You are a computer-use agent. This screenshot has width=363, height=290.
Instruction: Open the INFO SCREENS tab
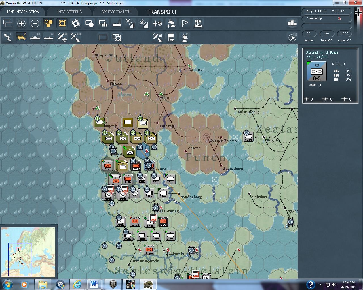click(x=69, y=12)
